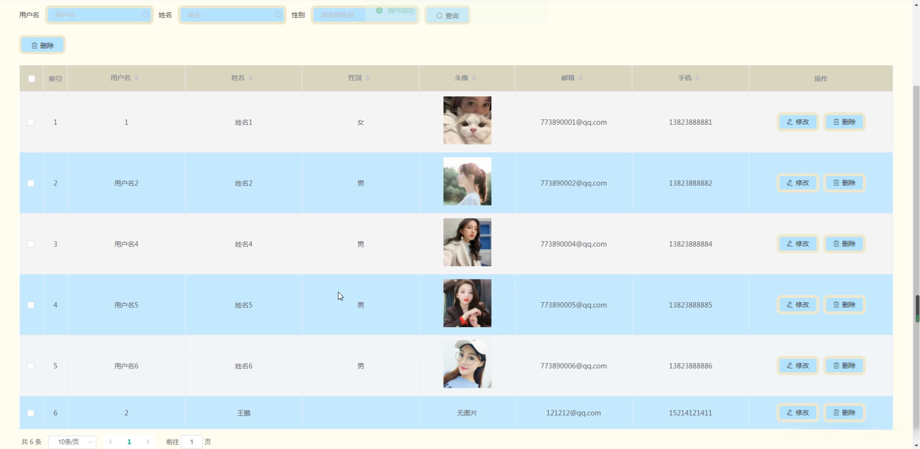The width and height of the screenshot is (920, 449).
Task: Select page 1 in pagination
Action: (x=129, y=442)
